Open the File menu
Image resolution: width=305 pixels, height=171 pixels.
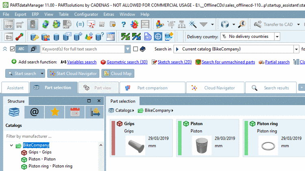pos(6,14)
